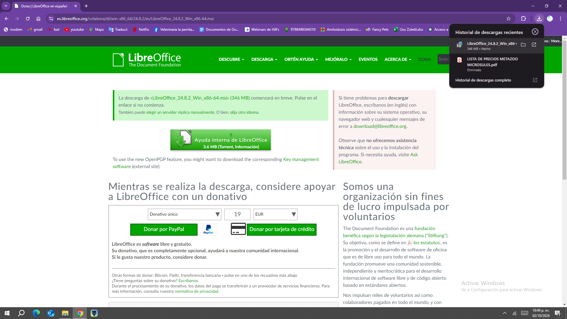Image resolution: width=567 pixels, height=319 pixels.
Task: Expand the OBTÉN AYUDA menu
Action: pyautogui.click(x=301, y=59)
